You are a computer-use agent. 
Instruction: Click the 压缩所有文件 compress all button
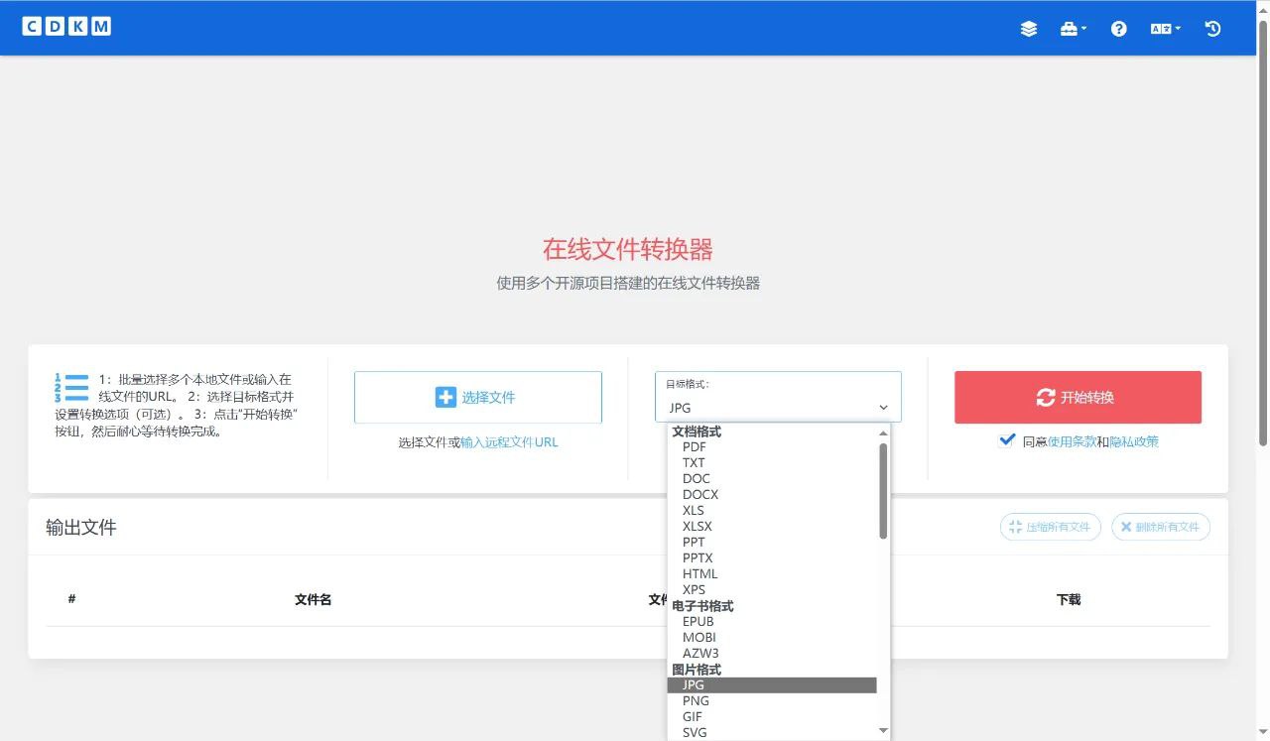[1050, 527]
